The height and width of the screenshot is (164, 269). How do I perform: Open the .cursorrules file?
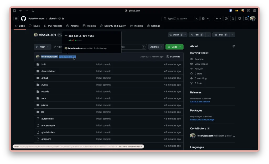pos(47,119)
